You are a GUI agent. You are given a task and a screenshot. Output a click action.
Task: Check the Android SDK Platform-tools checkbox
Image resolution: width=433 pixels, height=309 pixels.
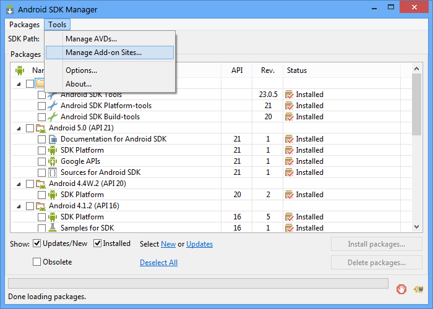pos(41,106)
